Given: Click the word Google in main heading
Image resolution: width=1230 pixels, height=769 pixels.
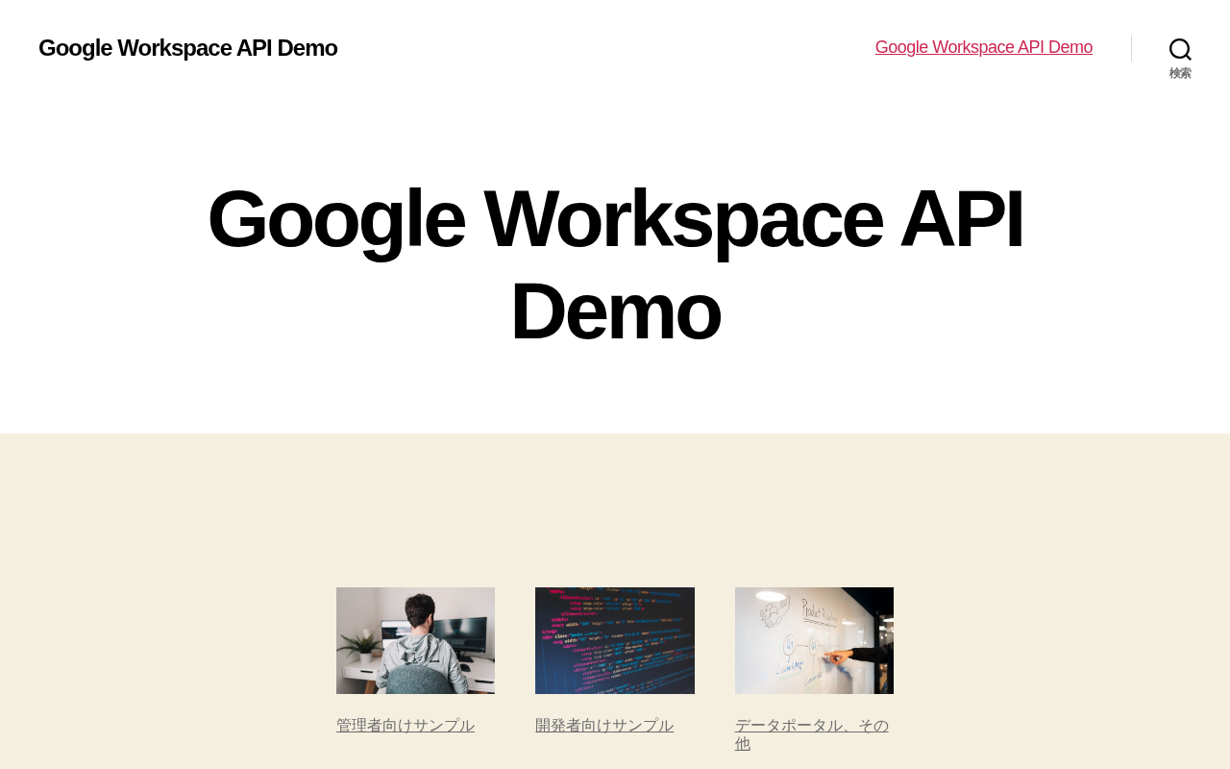Looking at the screenshot, I should tap(336, 219).
